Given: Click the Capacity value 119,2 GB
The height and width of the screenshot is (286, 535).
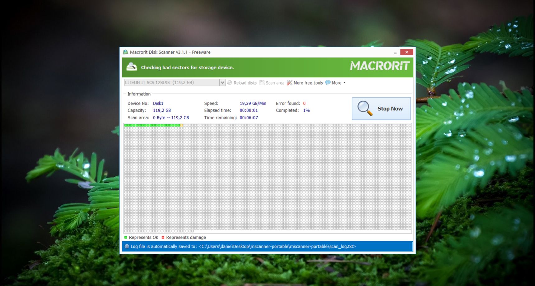Looking at the screenshot, I should pos(162,110).
